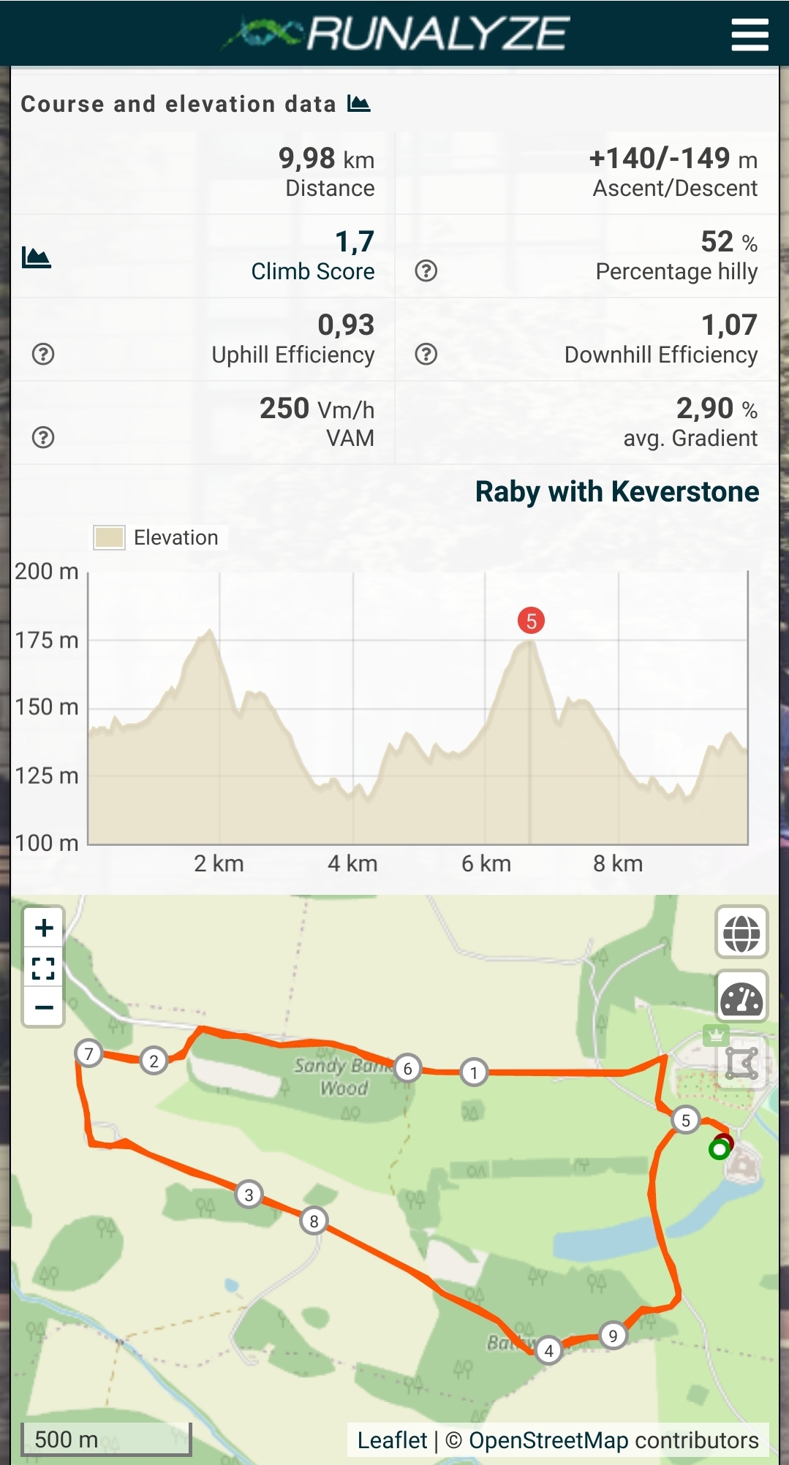This screenshot has width=789, height=1465.
Task: Toggle fullscreen map view
Action: [x=44, y=969]
